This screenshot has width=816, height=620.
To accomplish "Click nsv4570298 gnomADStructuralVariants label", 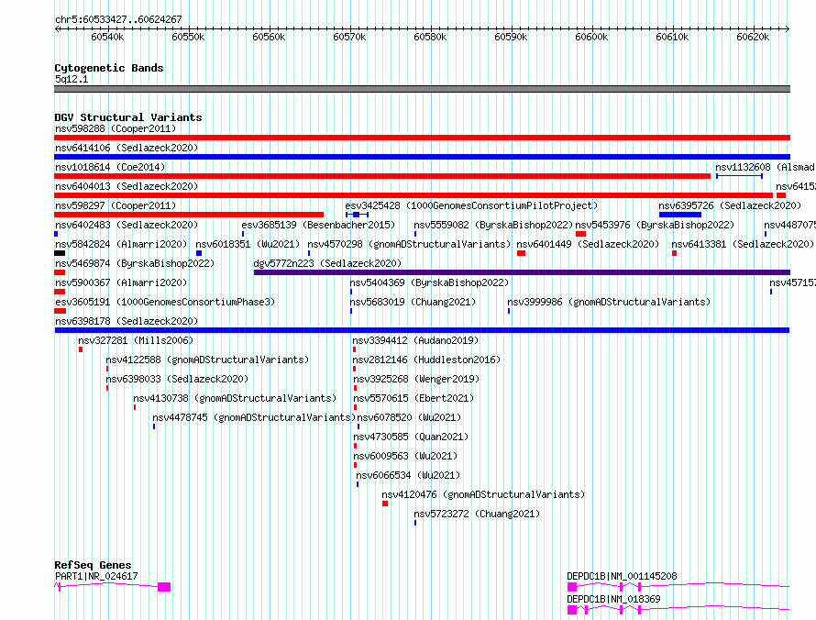I will pos(409,244).
